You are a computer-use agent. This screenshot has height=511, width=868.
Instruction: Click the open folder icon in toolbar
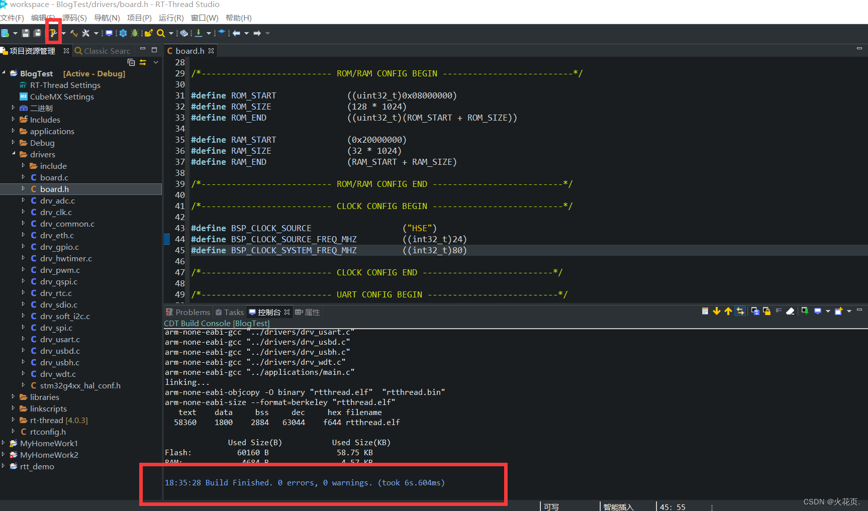point(148,33)
